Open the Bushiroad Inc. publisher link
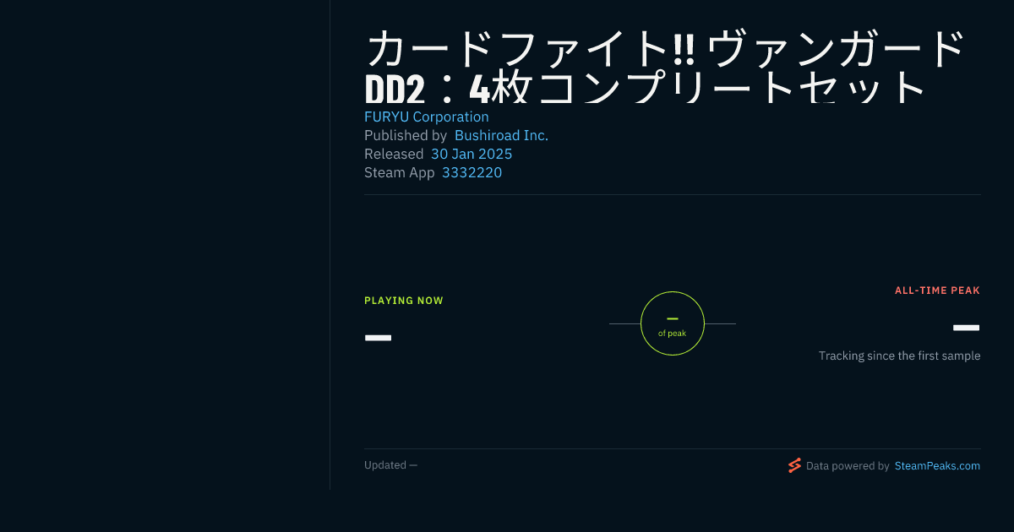This screenshot has width=1014, height=532. (x=501, y=135)
